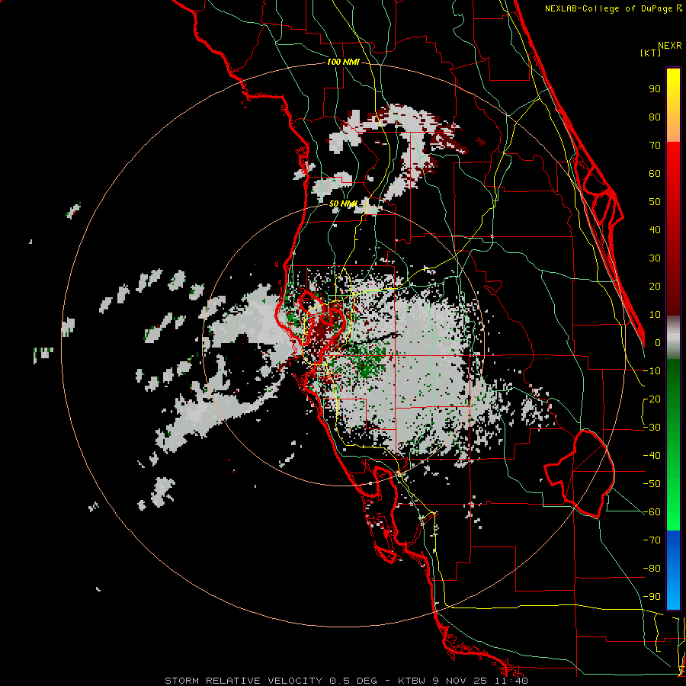Click the positive 10 scale value

(x=655, y=315)
